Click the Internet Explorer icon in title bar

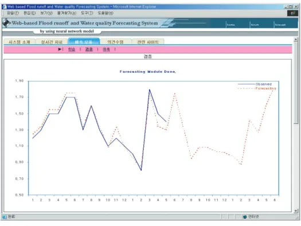tap(4, 7)
